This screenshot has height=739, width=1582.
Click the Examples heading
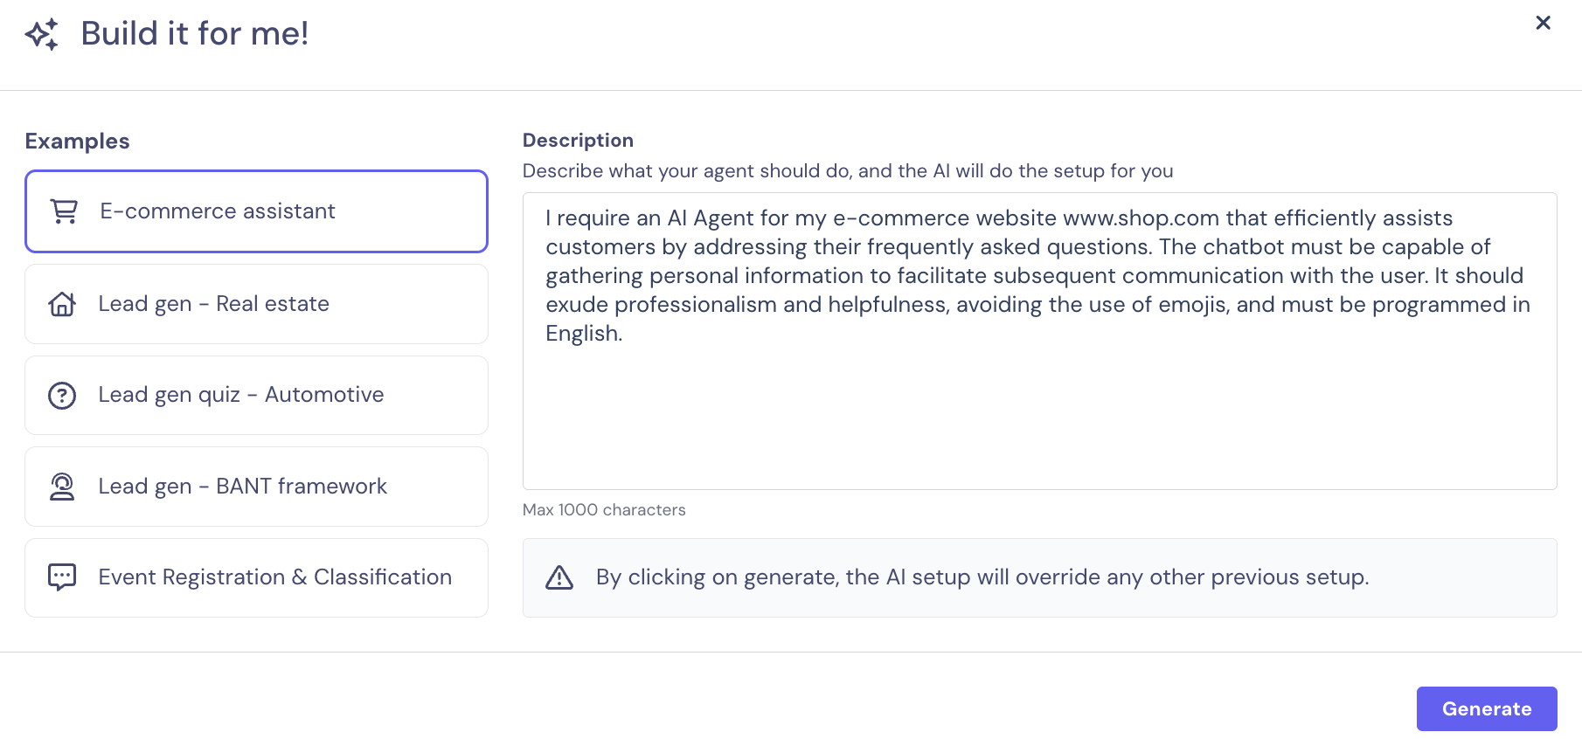[77, 142]
